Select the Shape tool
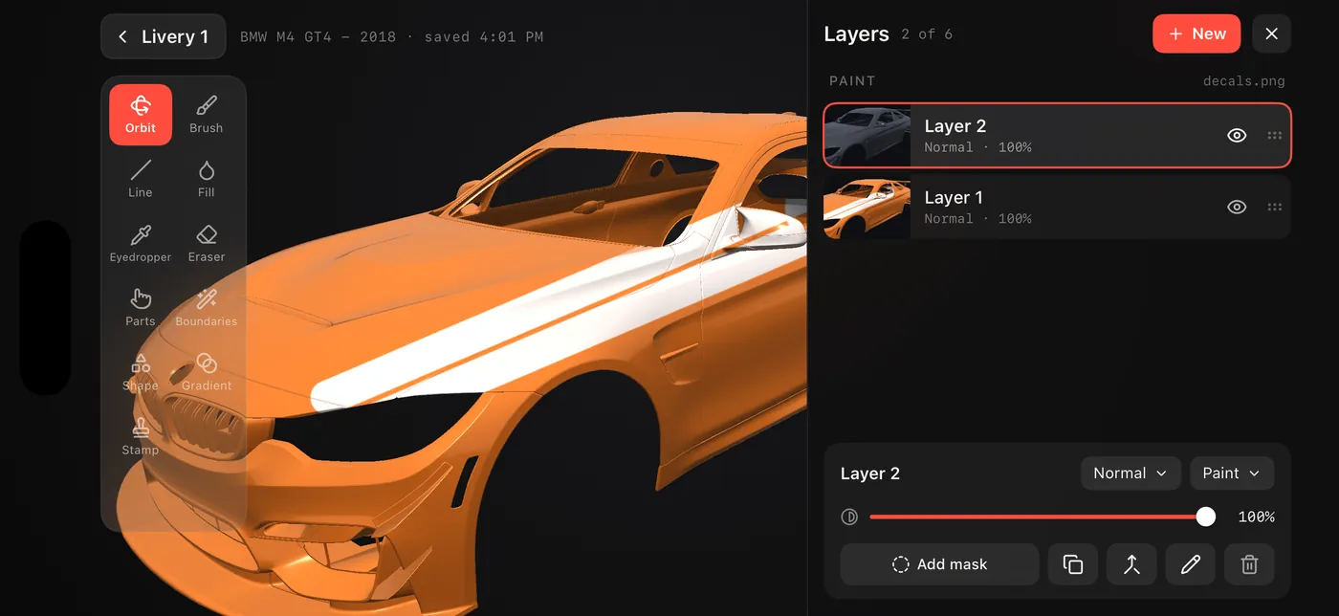 click(x=141, y=372)
